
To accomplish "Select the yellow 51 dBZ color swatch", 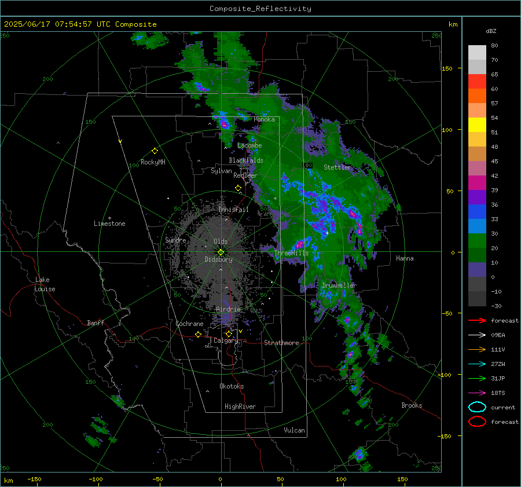I will 477,125.
